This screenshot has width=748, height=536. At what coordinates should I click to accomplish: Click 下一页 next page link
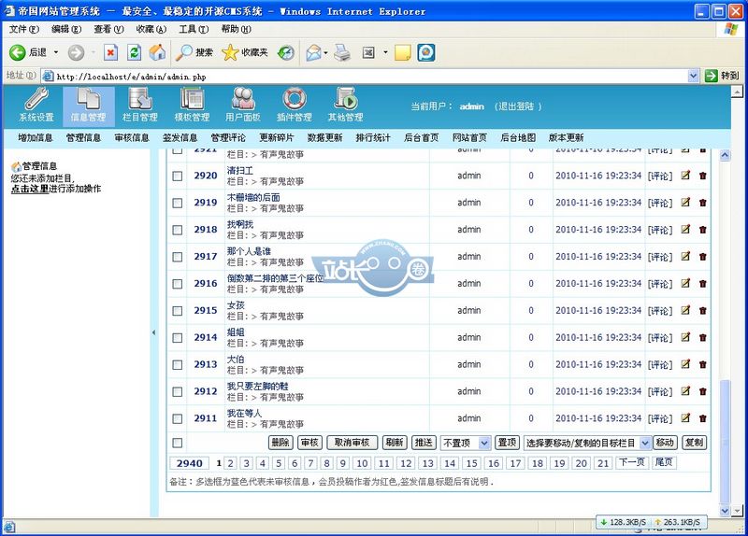point(632,462)
